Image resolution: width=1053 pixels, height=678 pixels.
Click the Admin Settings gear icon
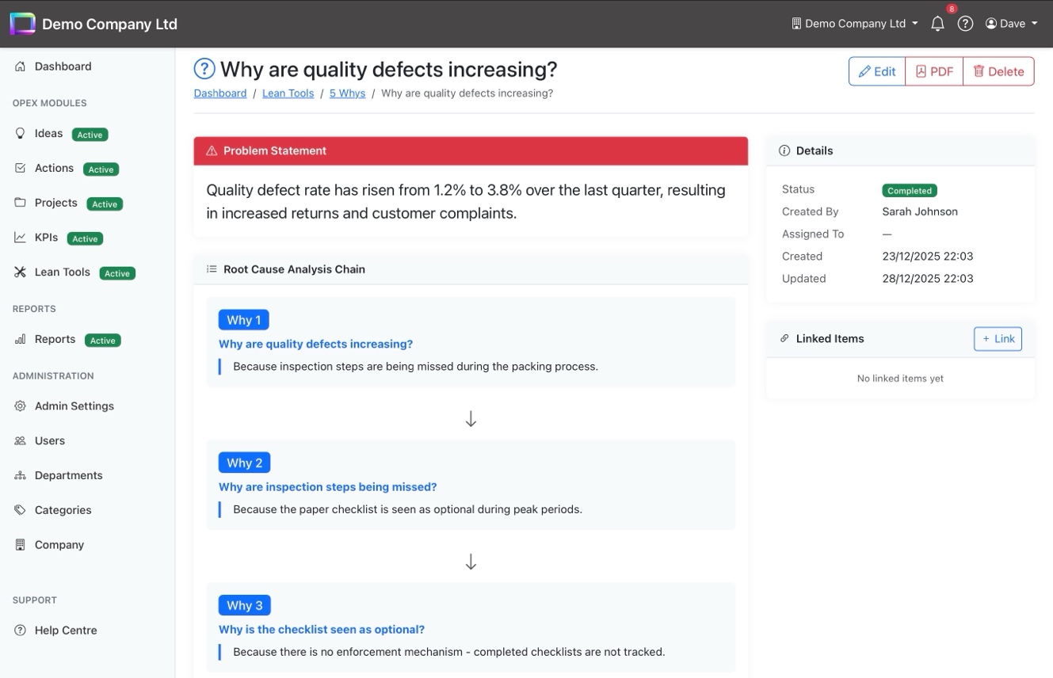click(x=21, y=406)
